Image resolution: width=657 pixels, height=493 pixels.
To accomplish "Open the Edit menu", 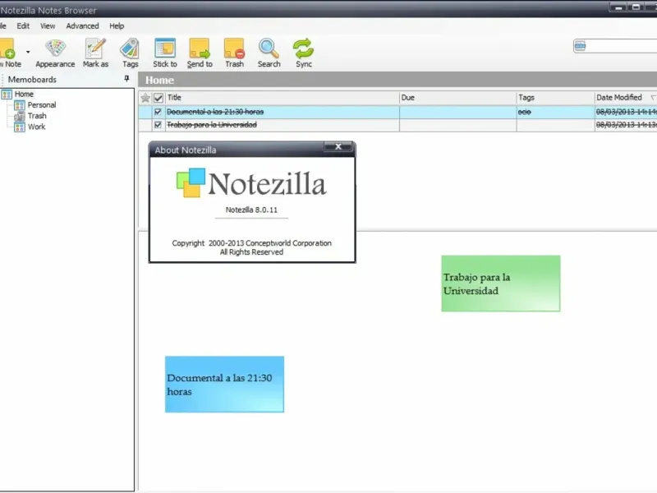I will (x=23, y=26).
